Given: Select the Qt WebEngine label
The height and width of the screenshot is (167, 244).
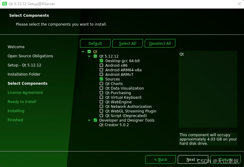Looking at the screenshot, I should coord(118,102).
